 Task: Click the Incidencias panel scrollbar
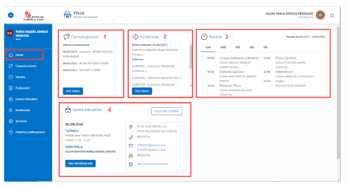click(191, 63)
